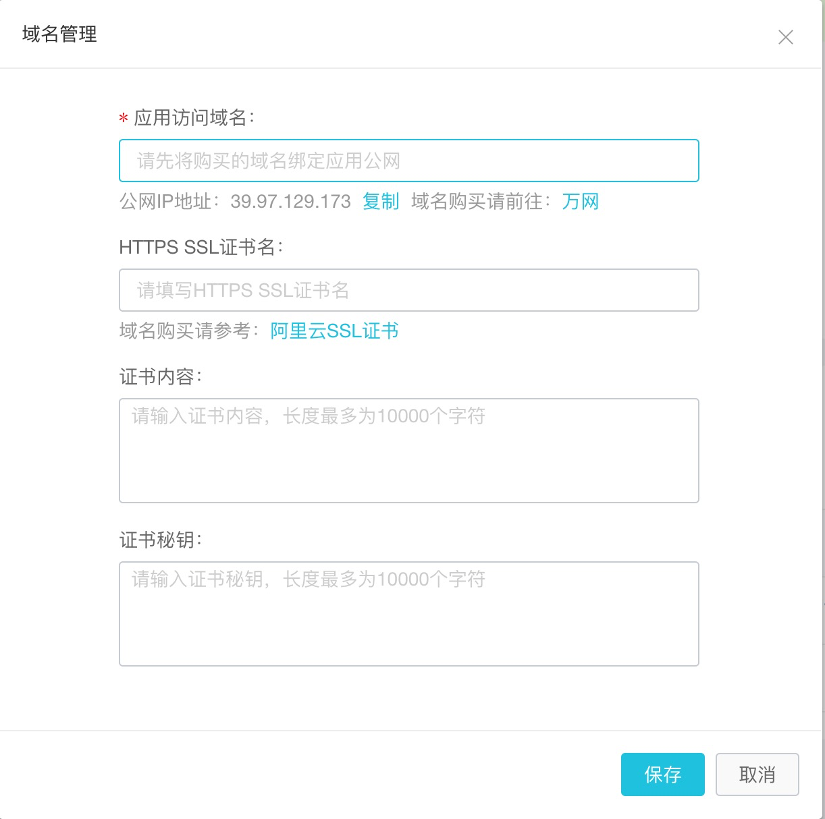Click inside the 证书秘钥 textarea

[x=408, y=613]
